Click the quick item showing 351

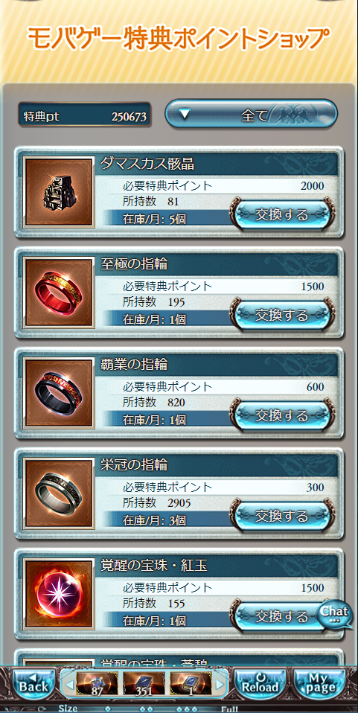click(x=144, y=684)
